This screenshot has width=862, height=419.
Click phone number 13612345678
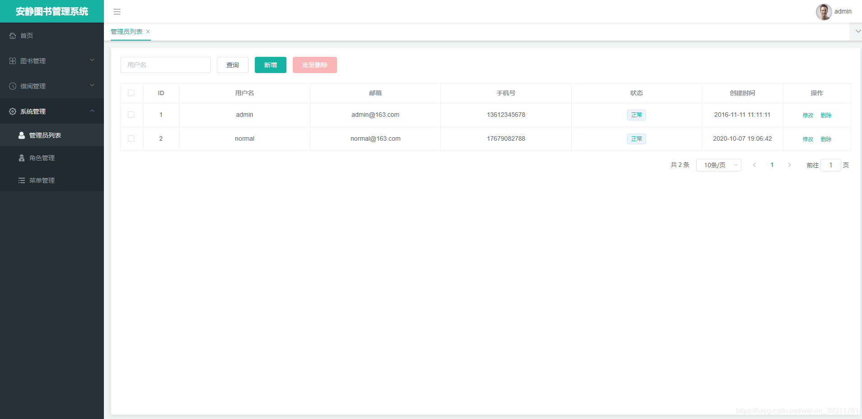coord(506,115)
